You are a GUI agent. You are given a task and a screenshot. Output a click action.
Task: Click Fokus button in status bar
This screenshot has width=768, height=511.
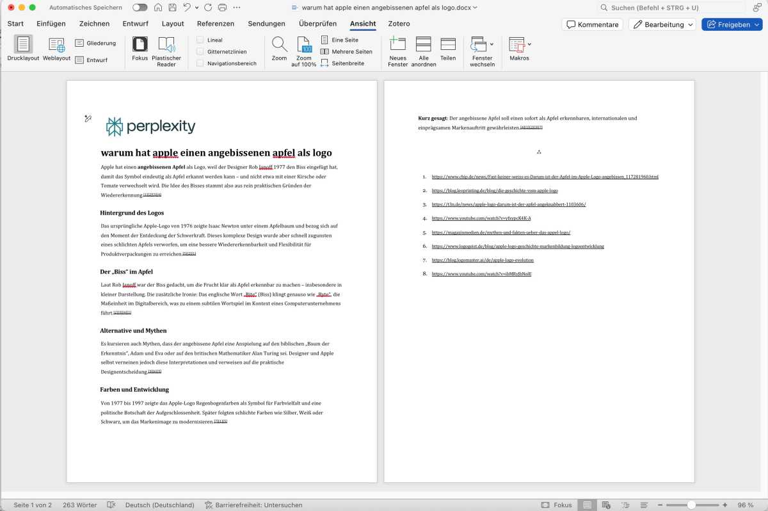click(557, 505)
